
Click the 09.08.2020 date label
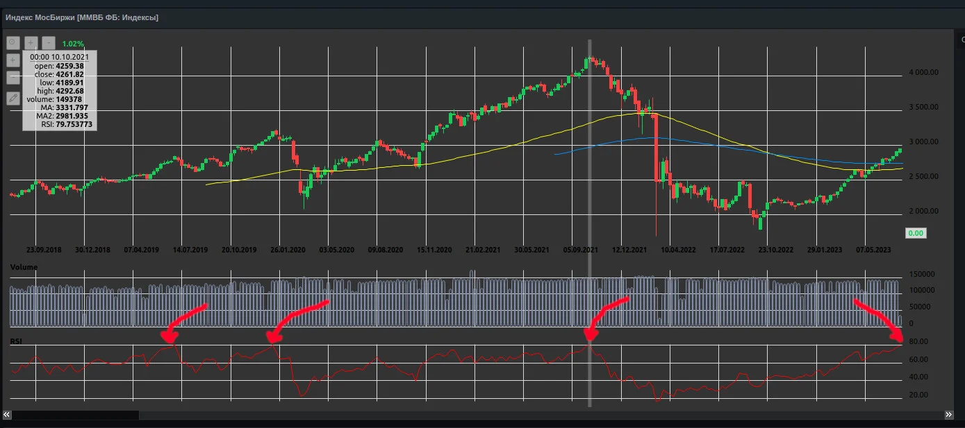tap(386, 249)
